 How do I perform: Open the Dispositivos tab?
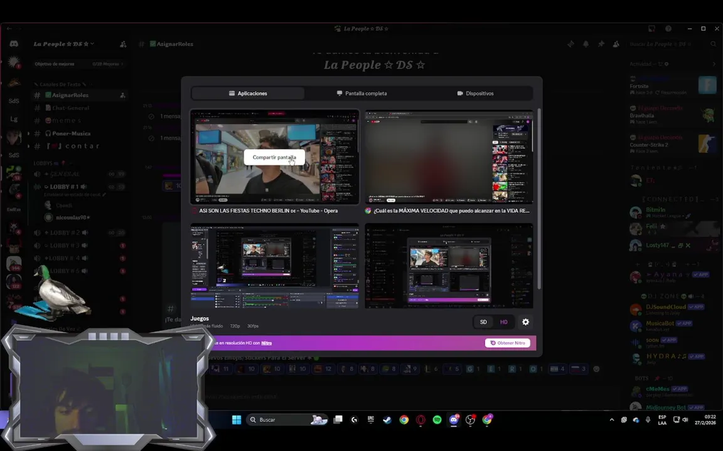click(x=475, y=93)
